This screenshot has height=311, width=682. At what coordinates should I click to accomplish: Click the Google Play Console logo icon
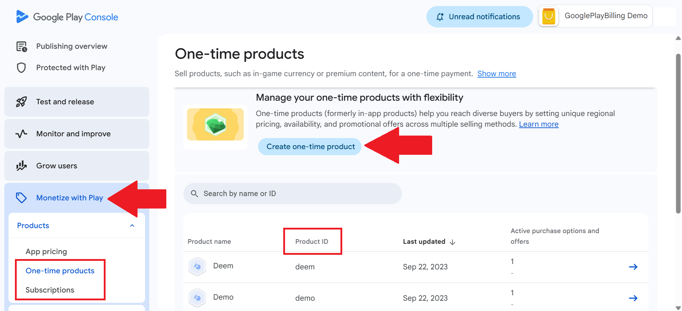(x=22, y=17)
